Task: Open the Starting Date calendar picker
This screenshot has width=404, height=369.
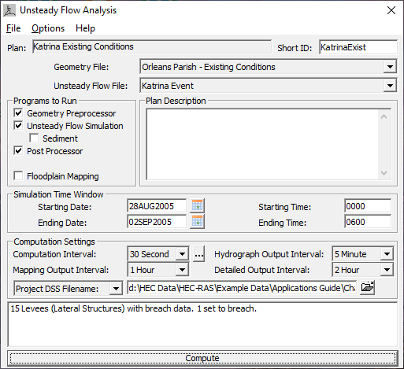Action: [x=197, y=206]
